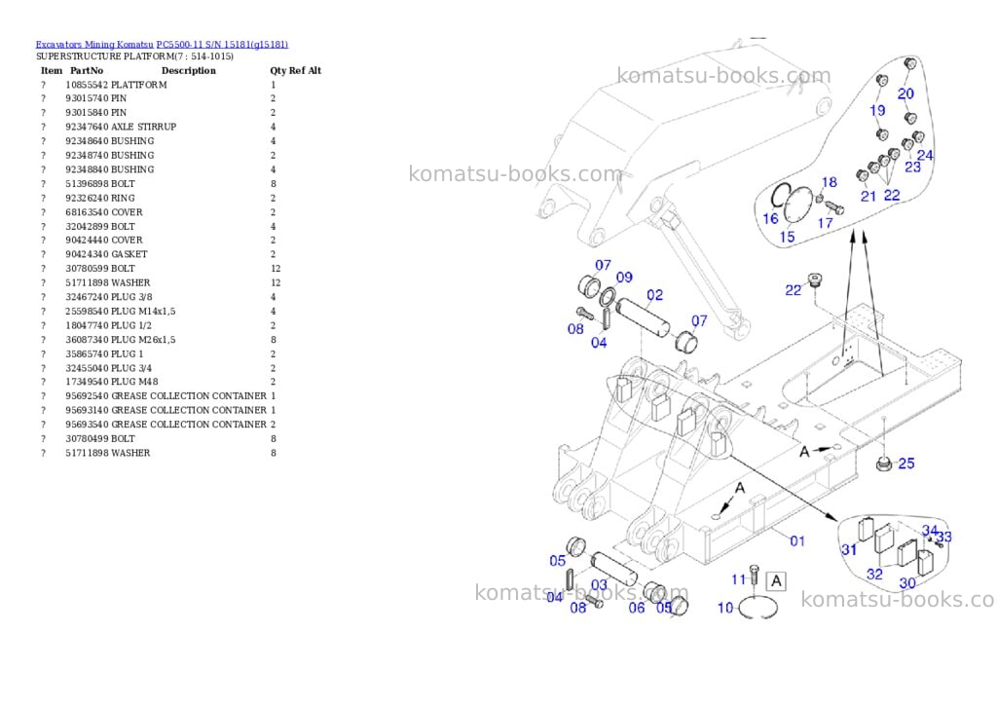Screen dimensions: 997x706
Task: Select the 51396898 BOLT row
Action: (159, 184)
